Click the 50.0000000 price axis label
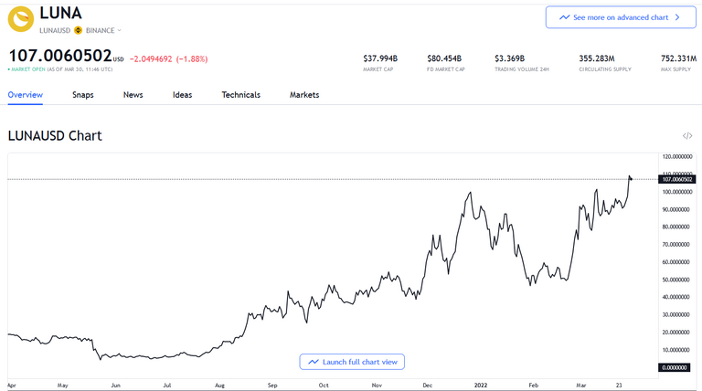The image size is (702, 391). tap(675, 280)
